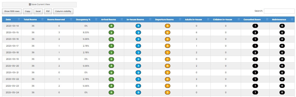Click blue in-house badge for 2025-05-17
Screen dimensions: 296x97
(138, 46)
